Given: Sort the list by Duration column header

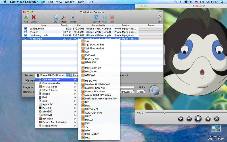Looking at the screenshot, I should [65, 25].
